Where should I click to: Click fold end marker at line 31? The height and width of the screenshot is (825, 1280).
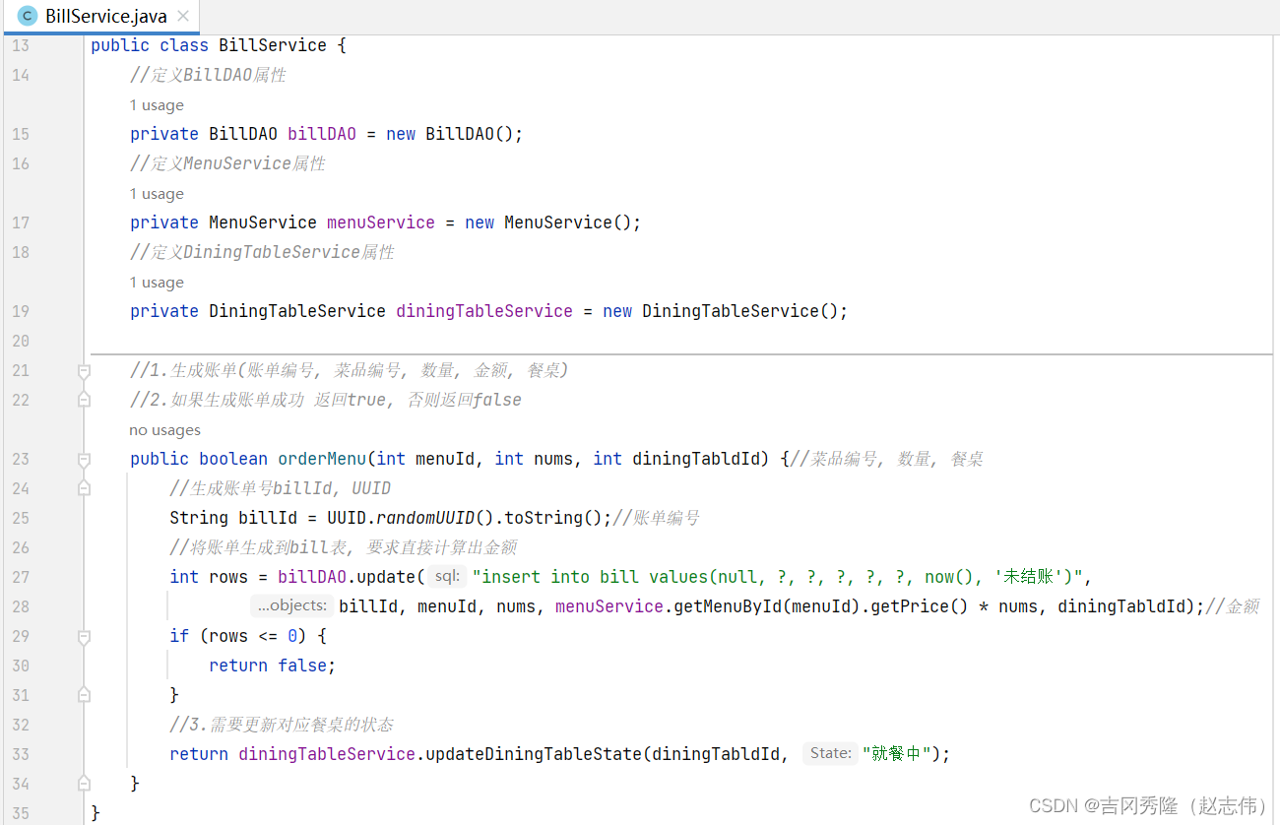[84, 695]
